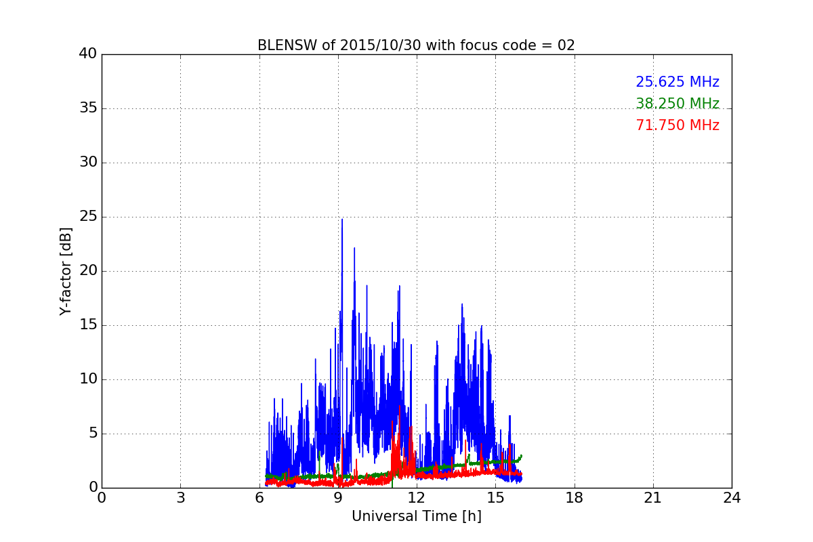Click the 'Y-factor [dB]' axis label
The image size is (813, 542).
[x=66, y=271]
